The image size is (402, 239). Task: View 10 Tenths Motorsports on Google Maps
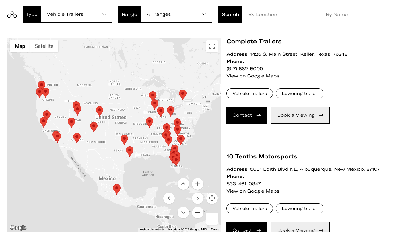[253, 191]
